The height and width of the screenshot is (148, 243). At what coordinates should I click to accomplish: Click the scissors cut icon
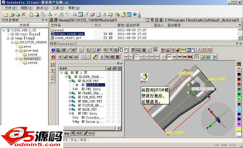point(102,57)
